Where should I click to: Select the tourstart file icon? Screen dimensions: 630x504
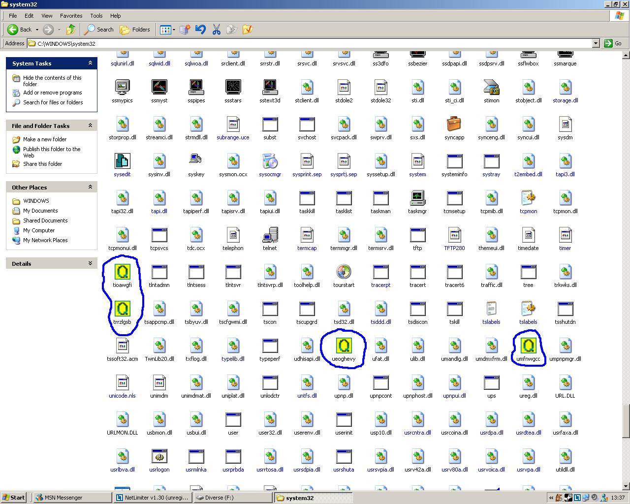tap(344, 272)
